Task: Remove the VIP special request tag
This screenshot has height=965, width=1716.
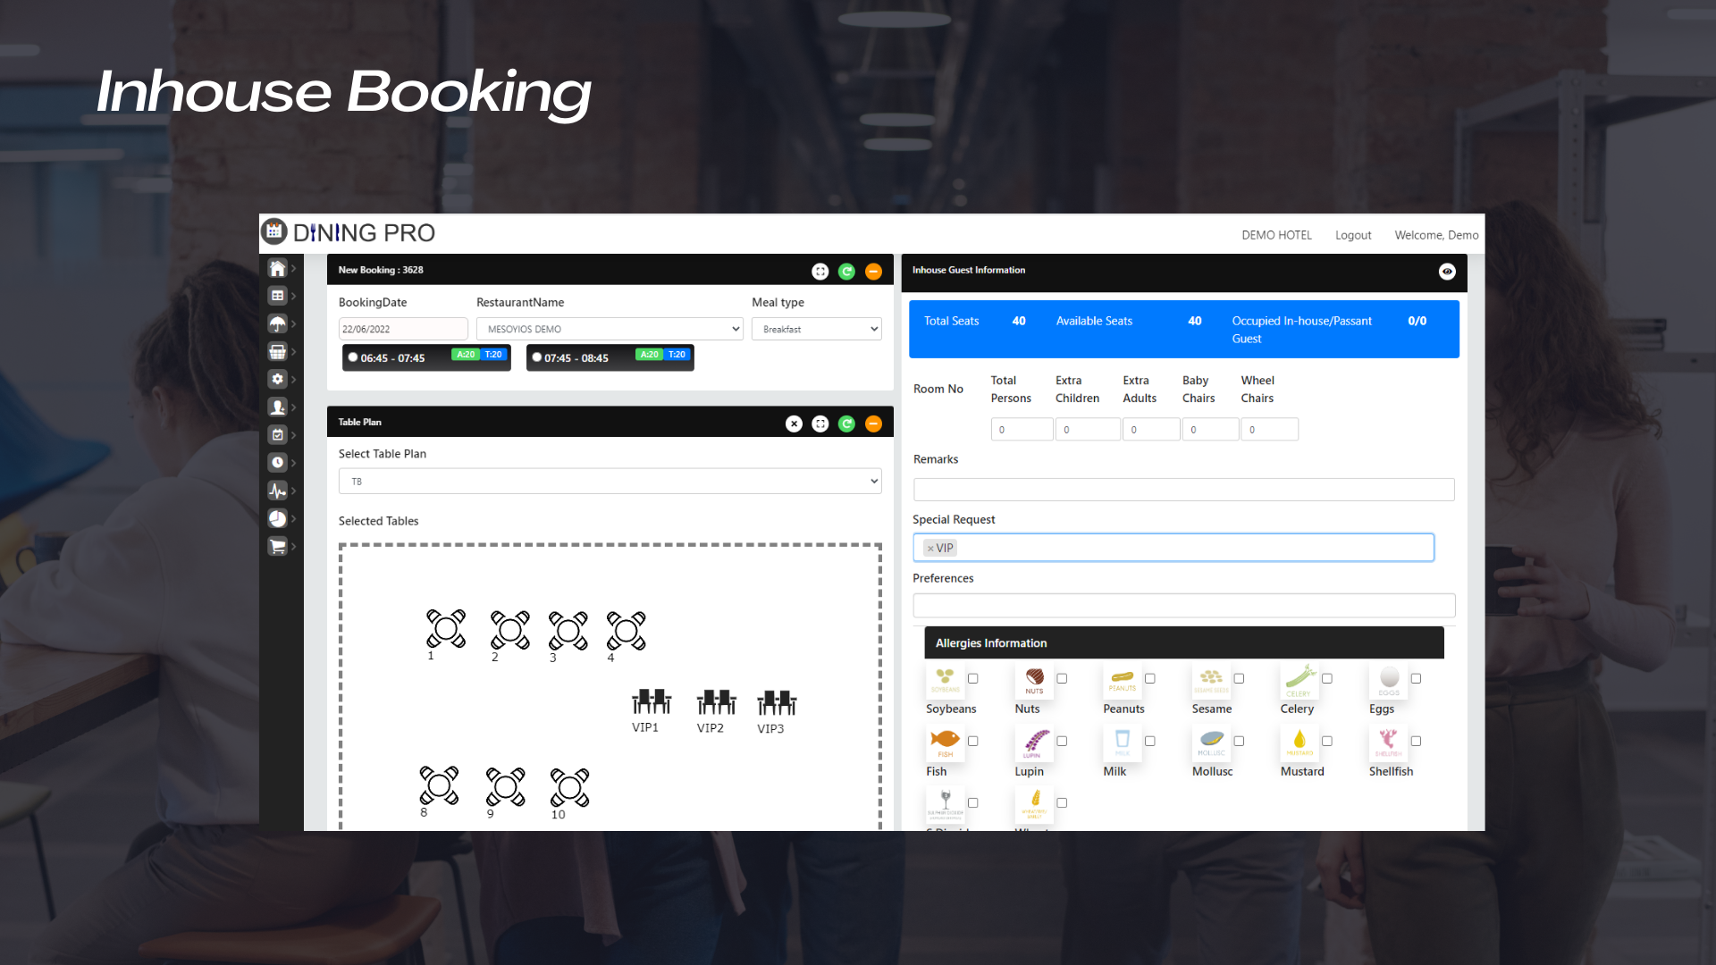Action: pos(930,549)
